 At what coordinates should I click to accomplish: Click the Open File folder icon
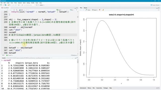(x=9, y=5)
